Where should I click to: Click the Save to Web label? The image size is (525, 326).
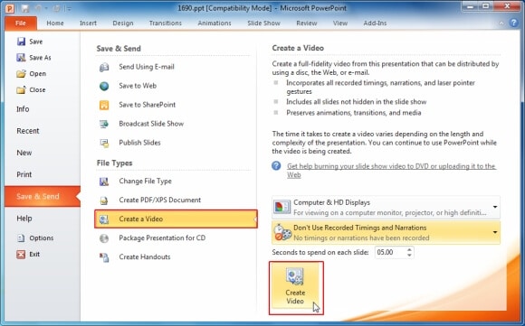coord(138,86)
